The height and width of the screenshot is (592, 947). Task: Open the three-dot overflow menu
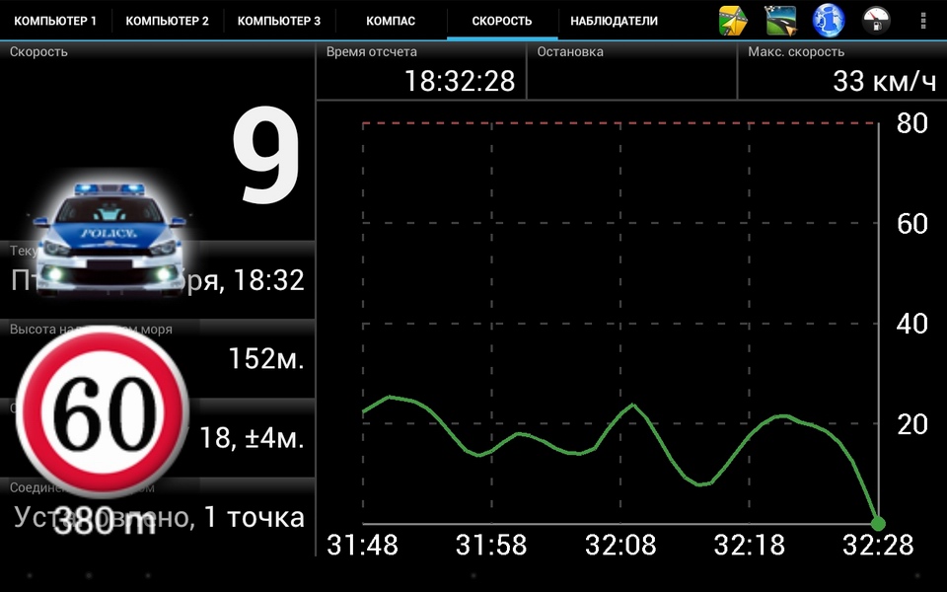923,21
